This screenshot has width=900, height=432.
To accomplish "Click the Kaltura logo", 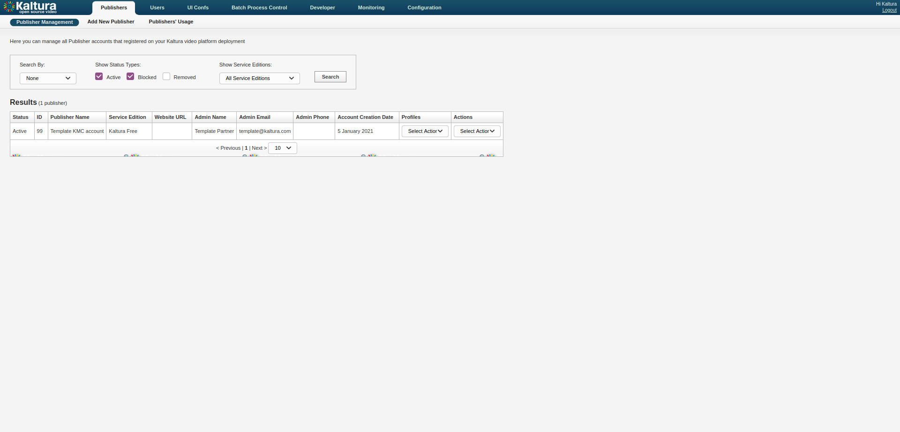I will (30, 7).
